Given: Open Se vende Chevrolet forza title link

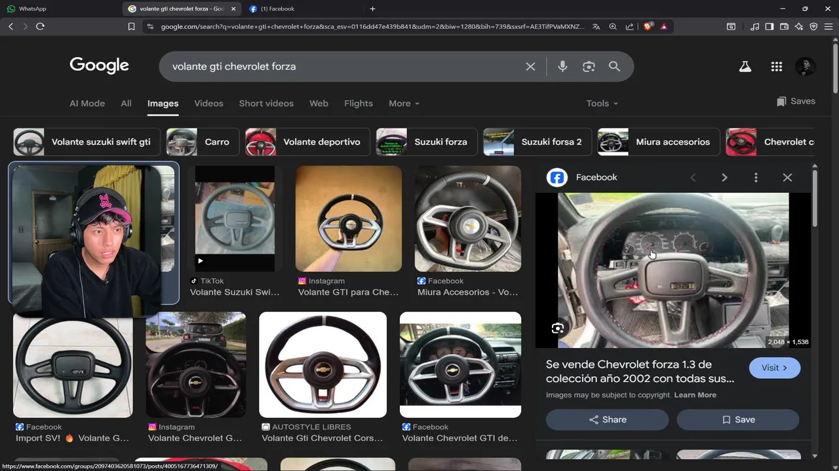Looking at the screenshot, I should (640, 372).
